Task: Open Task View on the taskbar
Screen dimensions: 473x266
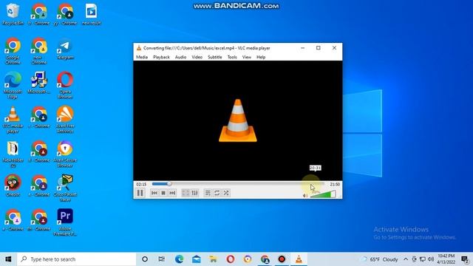Action: pos(162,259)
